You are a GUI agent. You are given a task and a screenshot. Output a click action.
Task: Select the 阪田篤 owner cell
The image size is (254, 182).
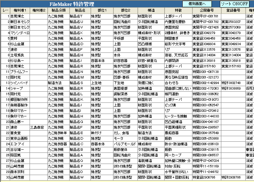click(x=20, y=155)
